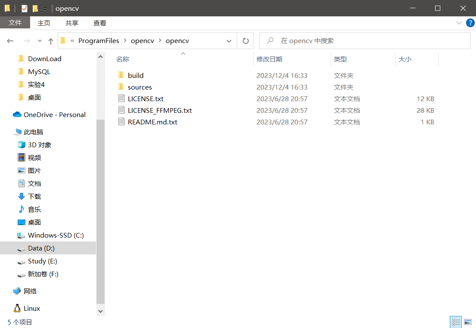Click the 12 KB size cell

coord(425,99)
